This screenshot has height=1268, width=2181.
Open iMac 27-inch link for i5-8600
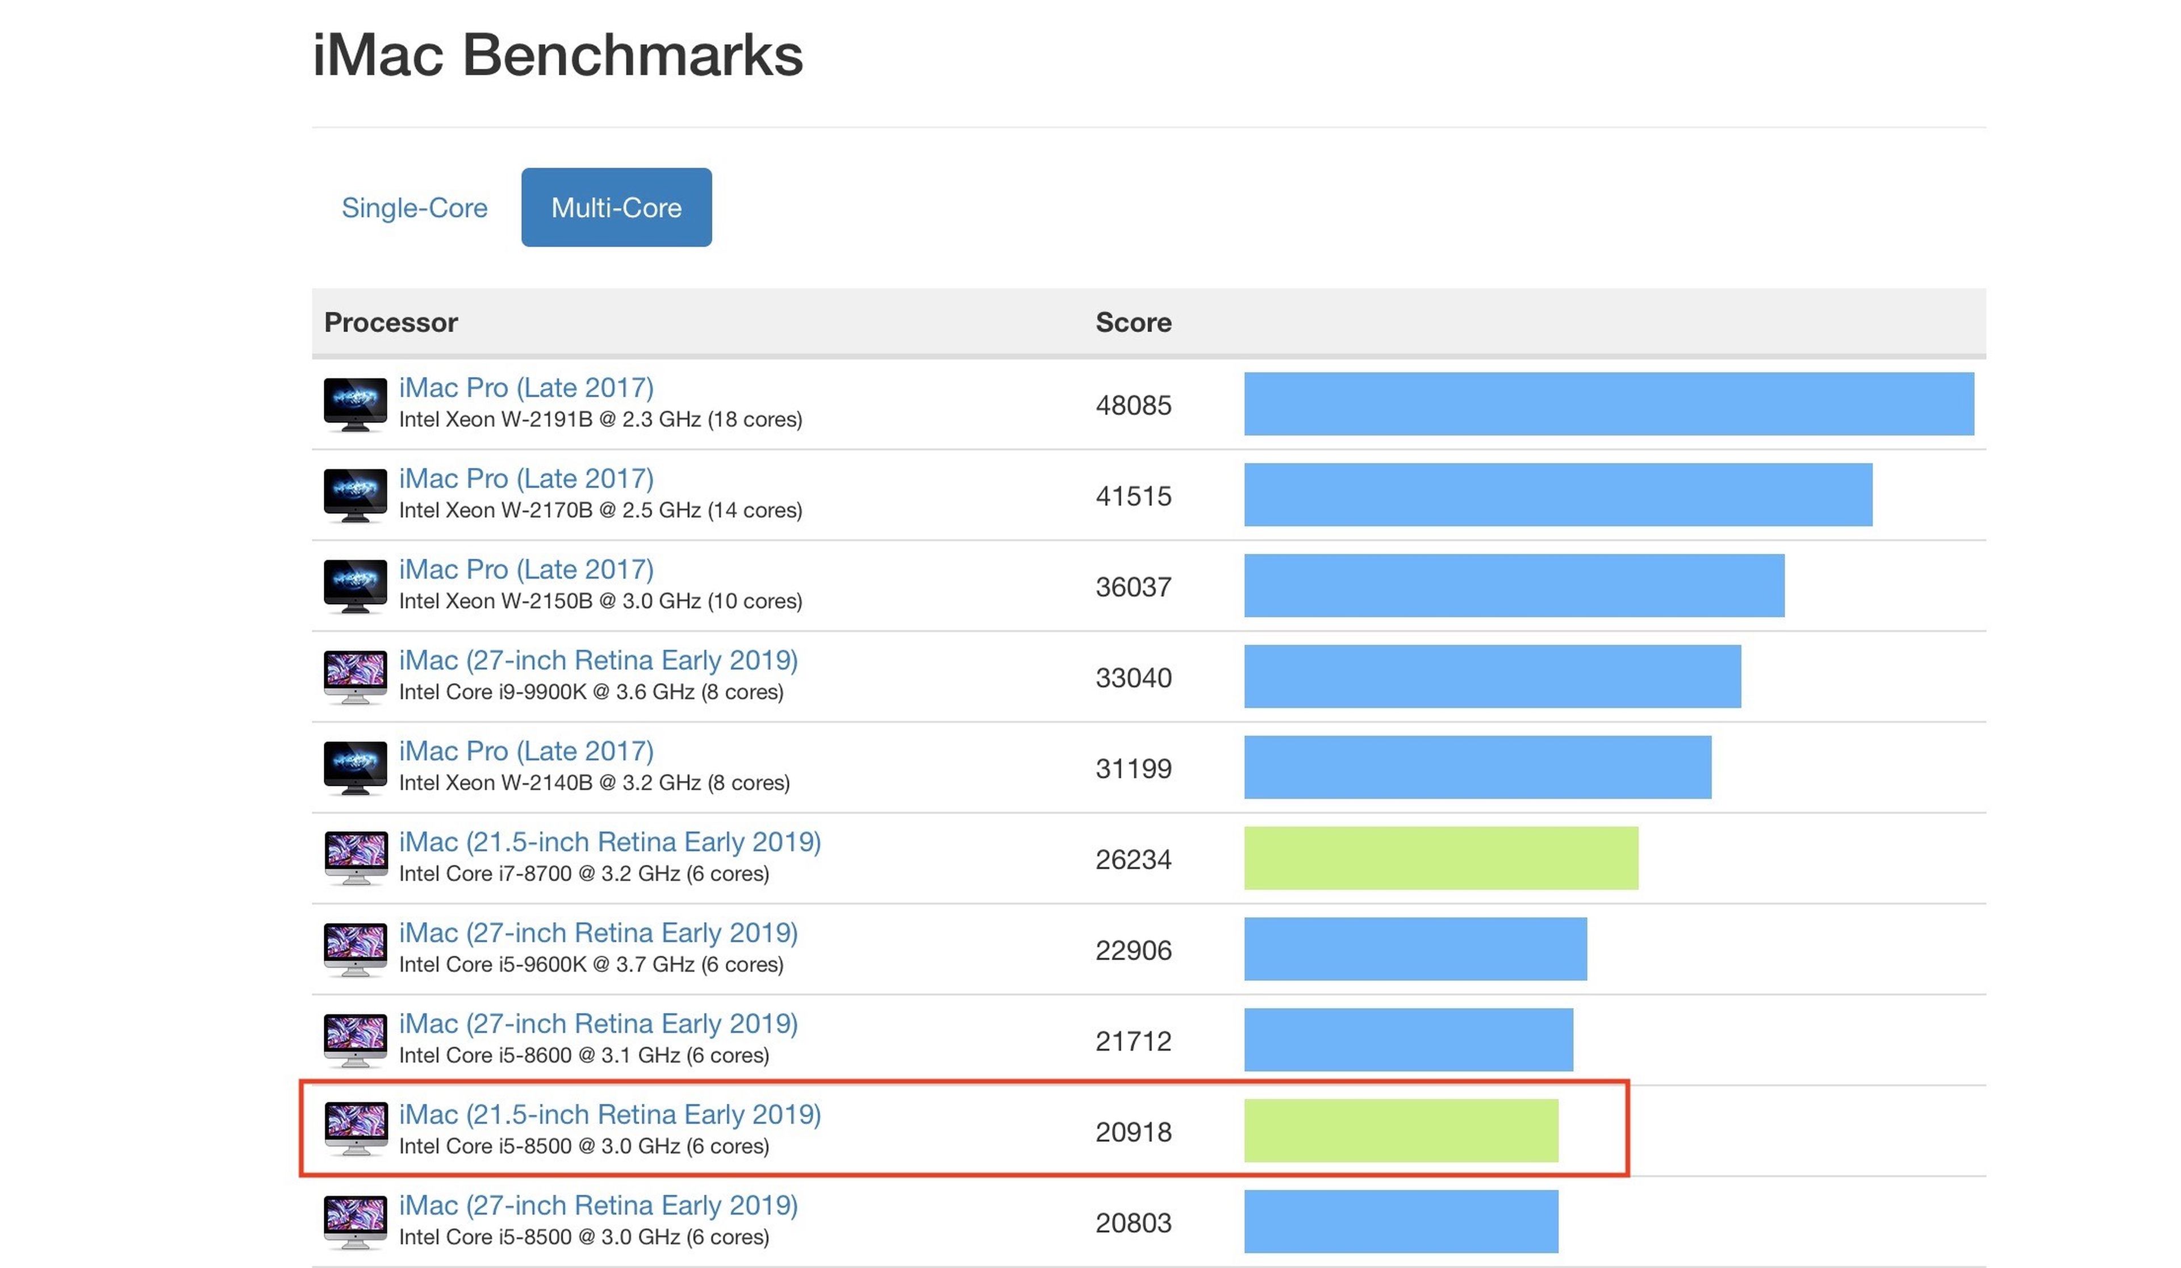click(598, 1024)
